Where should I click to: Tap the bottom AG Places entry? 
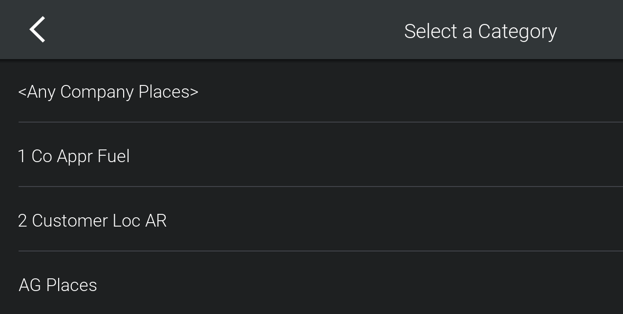pos(58,285)
